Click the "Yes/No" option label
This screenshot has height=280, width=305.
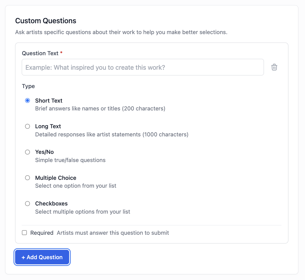pos(44,152)
